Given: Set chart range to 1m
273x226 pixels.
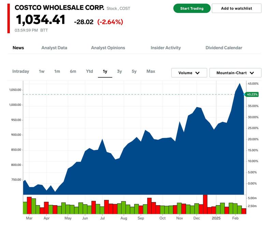Looking at the screenshot, I should click(x=57, y=71).
